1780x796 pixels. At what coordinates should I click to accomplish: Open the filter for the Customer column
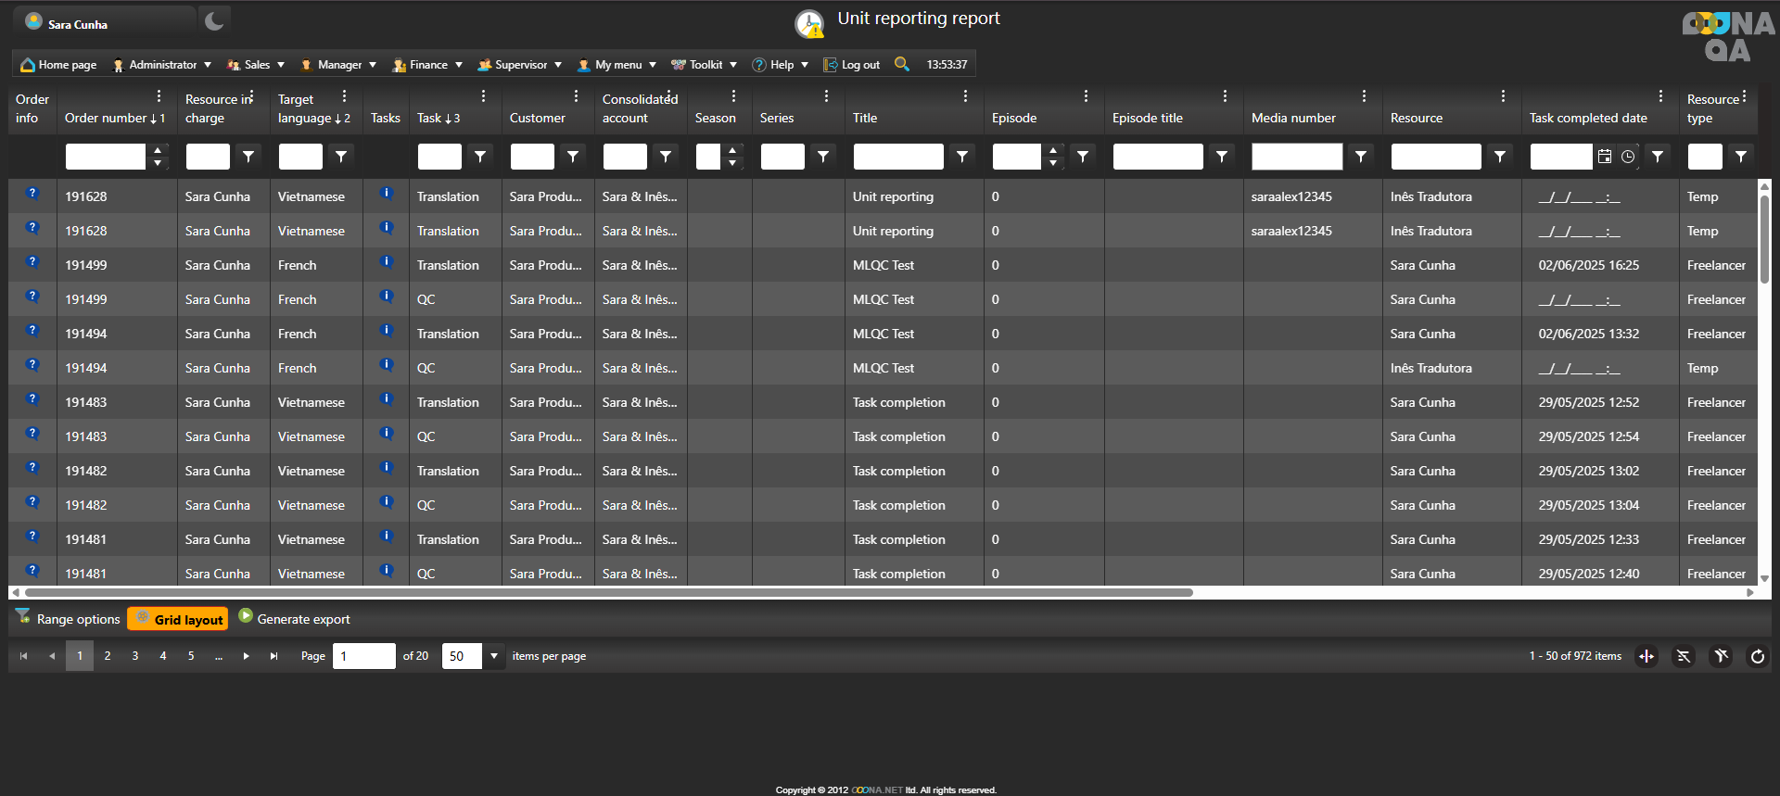(x=573, y=157)
